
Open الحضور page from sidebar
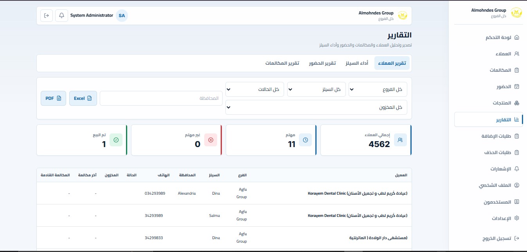pos(488,87)
